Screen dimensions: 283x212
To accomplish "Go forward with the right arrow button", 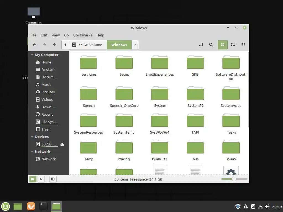I will click(44, 45).
